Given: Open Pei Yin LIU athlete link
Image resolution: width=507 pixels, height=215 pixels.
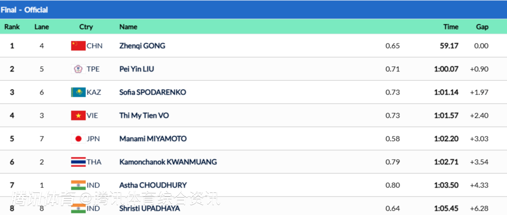Looking at the screenshot, I should pos(137,69).
